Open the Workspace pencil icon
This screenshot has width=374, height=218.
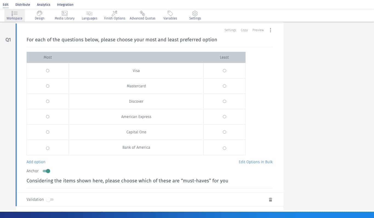click(15, 13)
